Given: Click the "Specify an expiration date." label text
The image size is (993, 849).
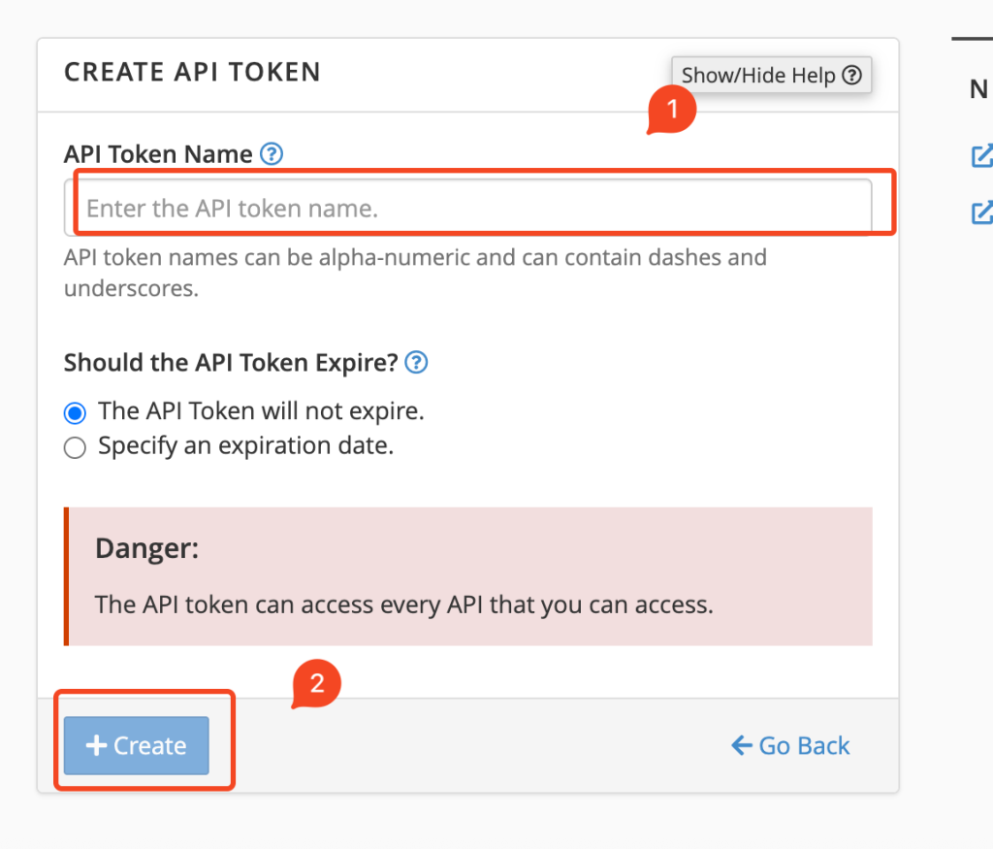Looking at the screenshot, I should tap(245, 446).
